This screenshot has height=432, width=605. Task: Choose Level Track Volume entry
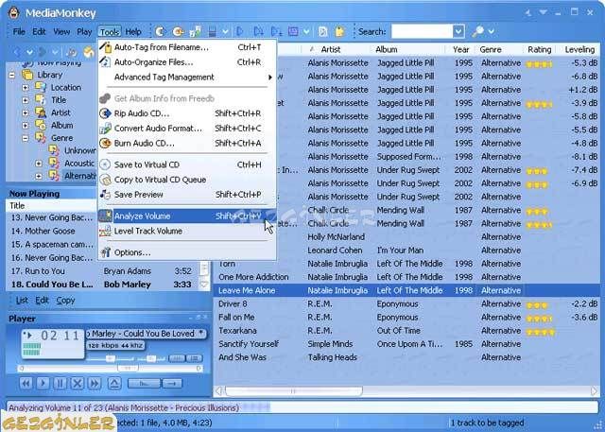[x=187, y=231]
